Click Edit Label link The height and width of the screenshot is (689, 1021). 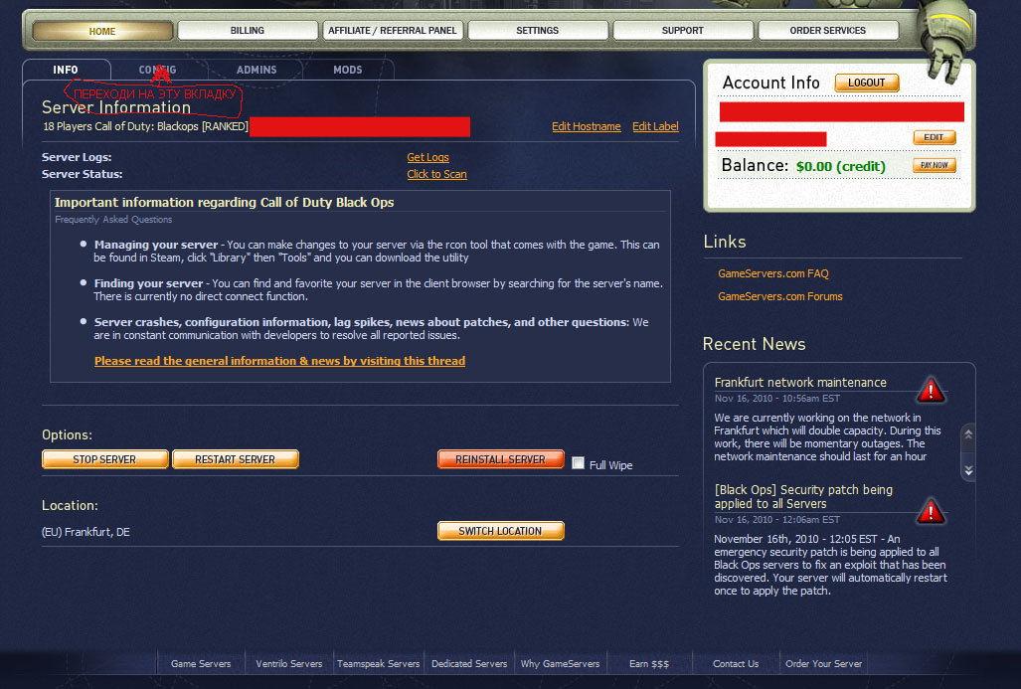(655, 126)
